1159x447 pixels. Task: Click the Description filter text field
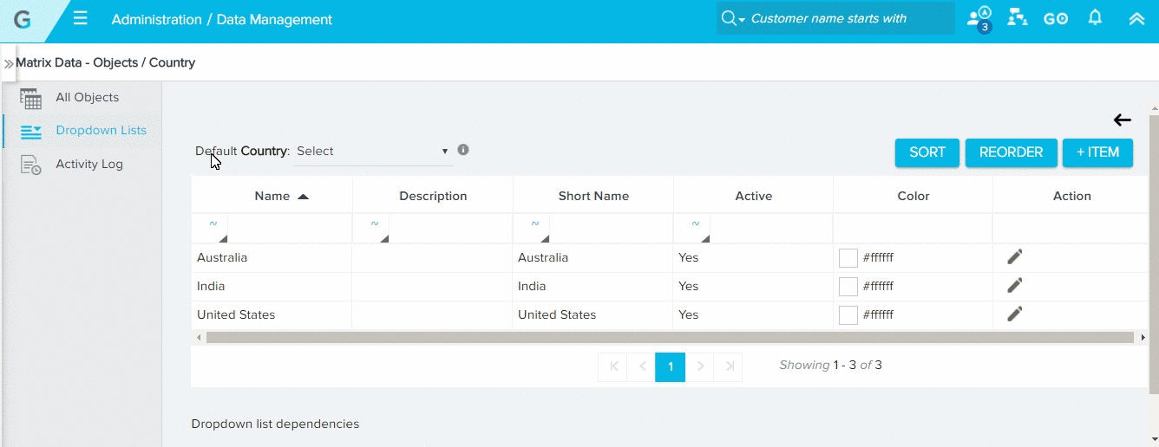point(450,229)
